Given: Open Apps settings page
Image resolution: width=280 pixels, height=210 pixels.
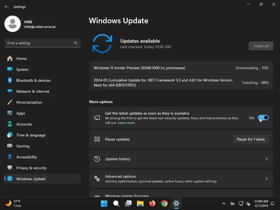Looking at the screenshot, I should pyautogui.click(x=43, y=113).
